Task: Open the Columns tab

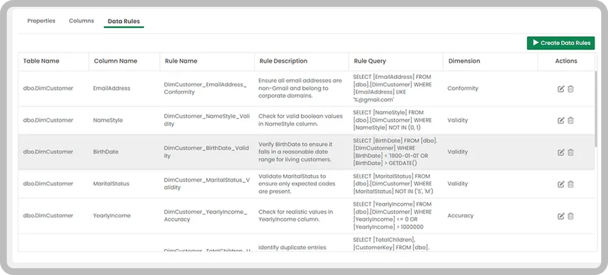Action: point(82,21)
